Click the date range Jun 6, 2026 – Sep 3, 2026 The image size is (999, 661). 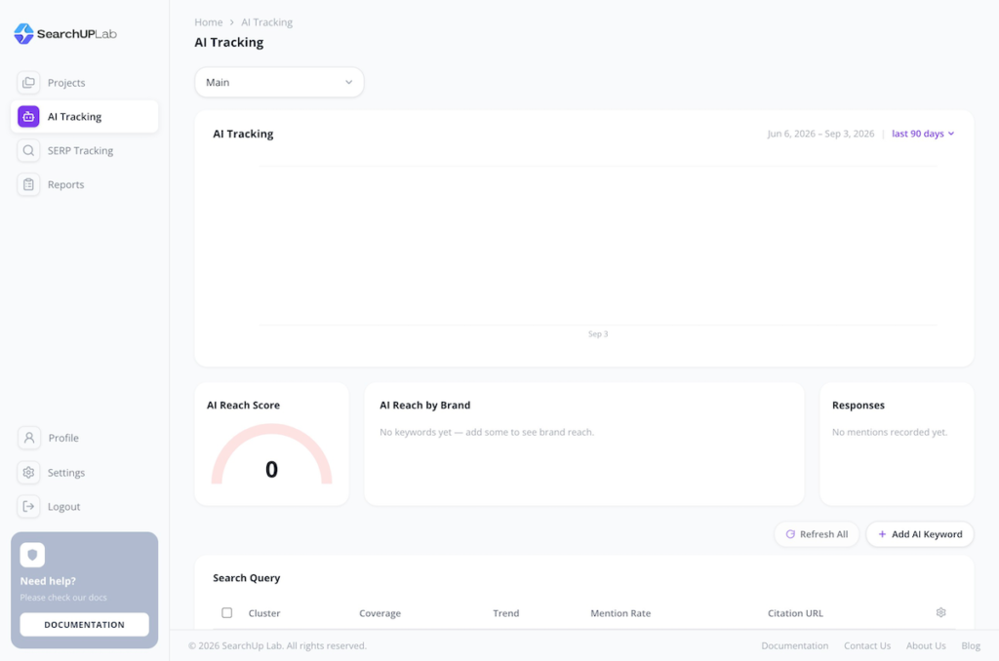[x=820, y=134]
